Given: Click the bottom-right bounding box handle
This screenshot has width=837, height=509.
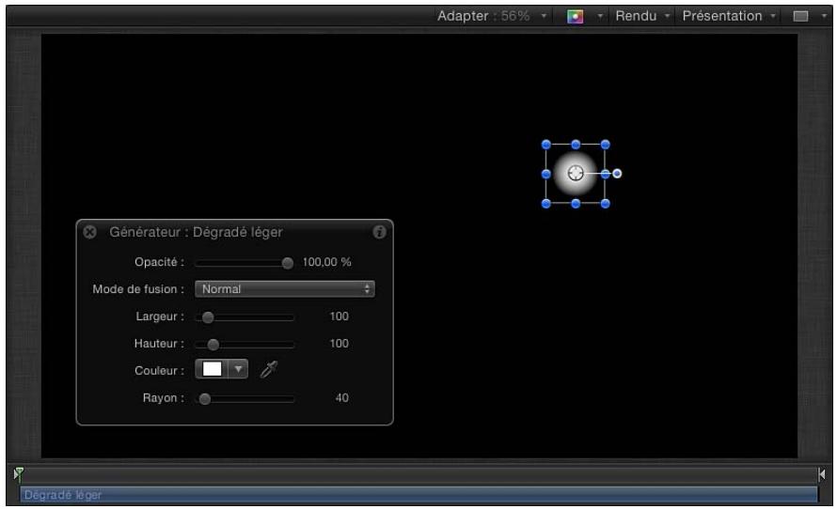Looking at the screenshot, I should coord(606,204).
